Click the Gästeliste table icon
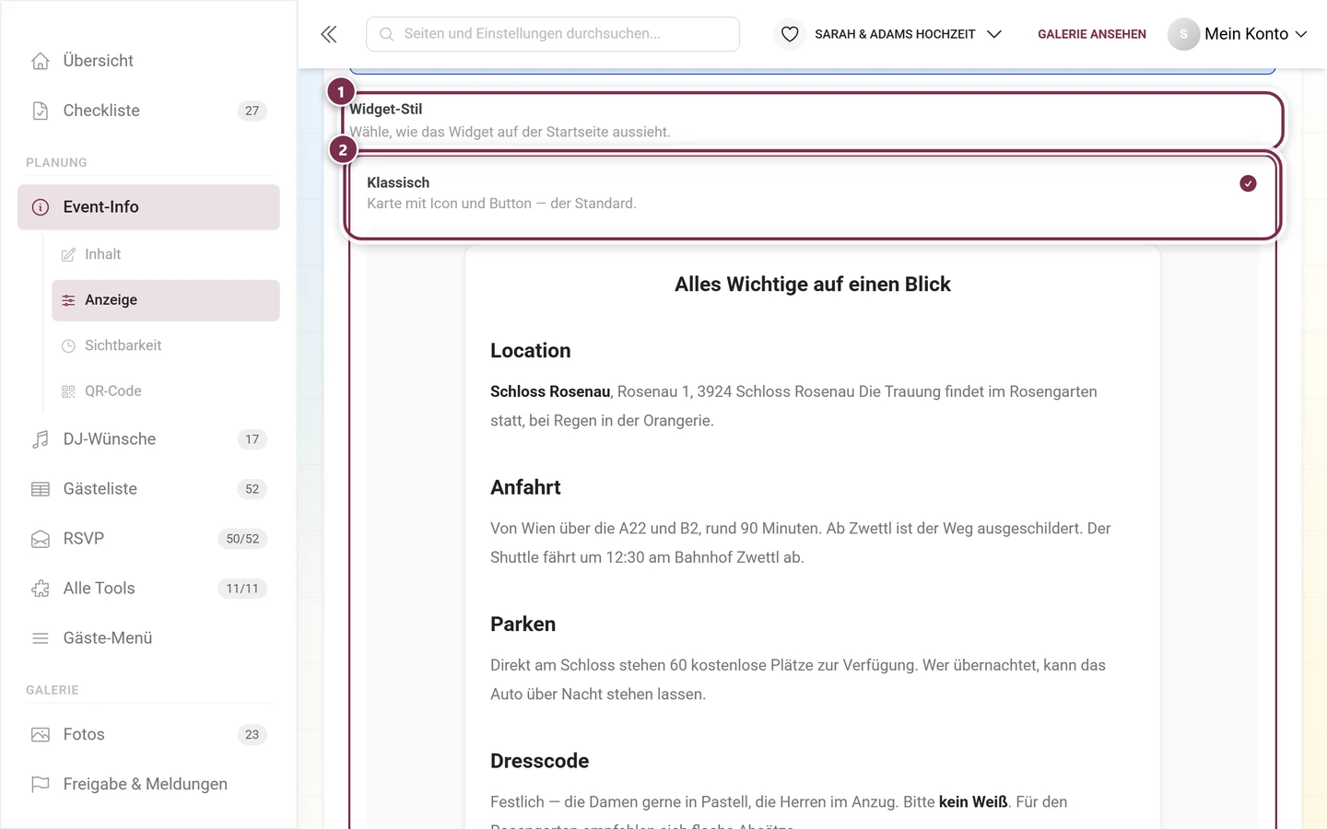Viewport: 1327px width, 829px height. pyautogui.click(x=41, y=489)
